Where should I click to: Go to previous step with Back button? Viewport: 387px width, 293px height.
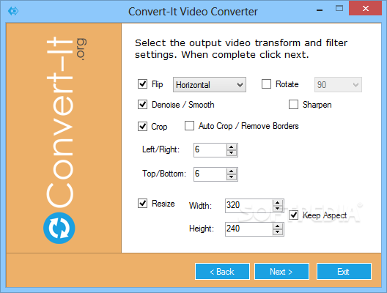[x=222, y=272]
